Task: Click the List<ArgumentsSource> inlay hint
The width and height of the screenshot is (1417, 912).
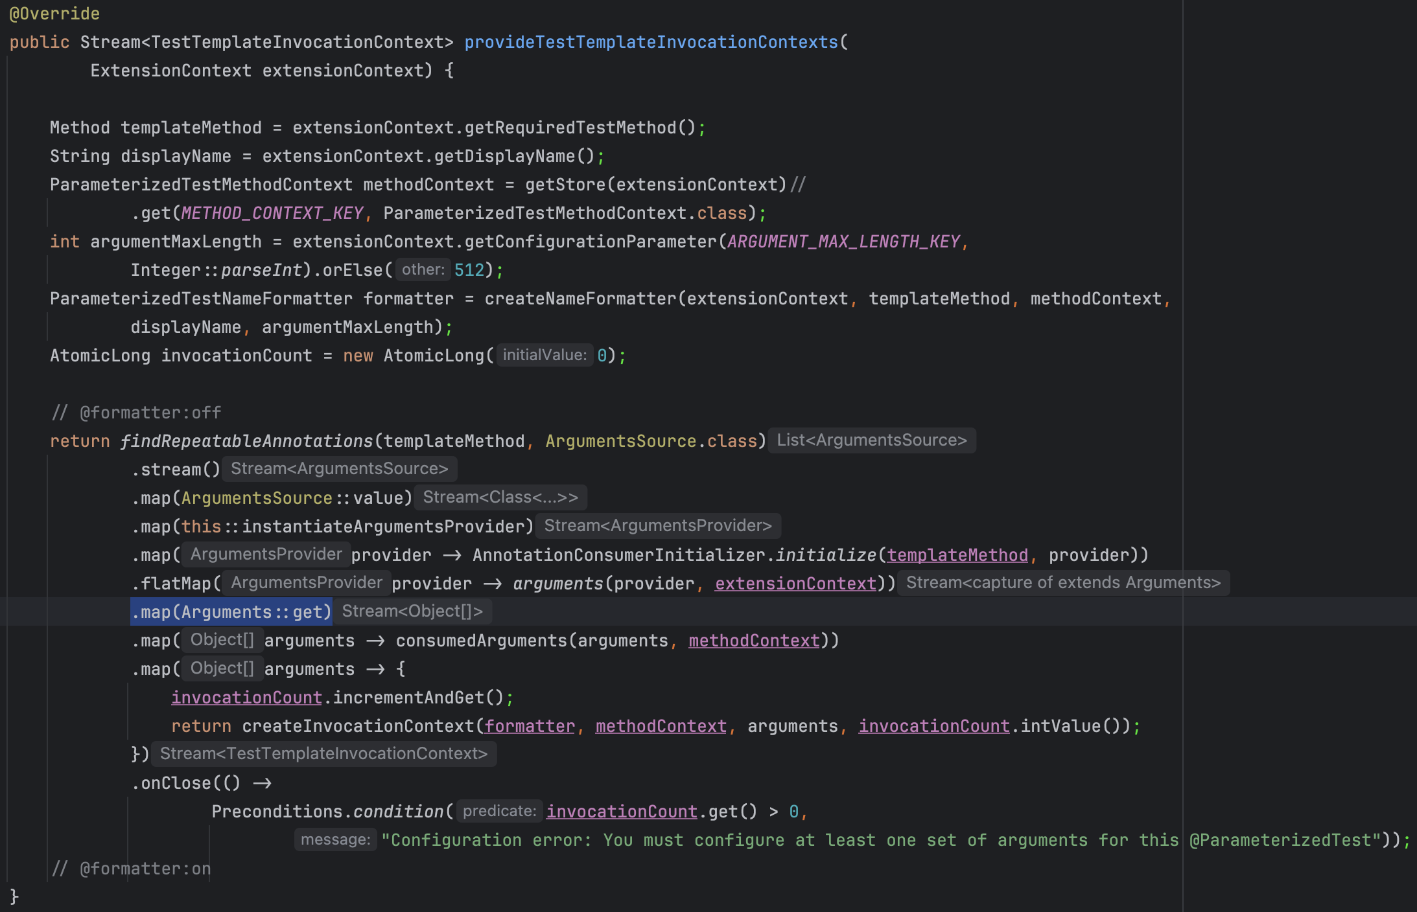Action: 871,440
